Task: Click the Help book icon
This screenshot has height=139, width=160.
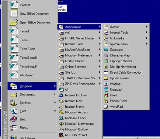Action: 14,119
